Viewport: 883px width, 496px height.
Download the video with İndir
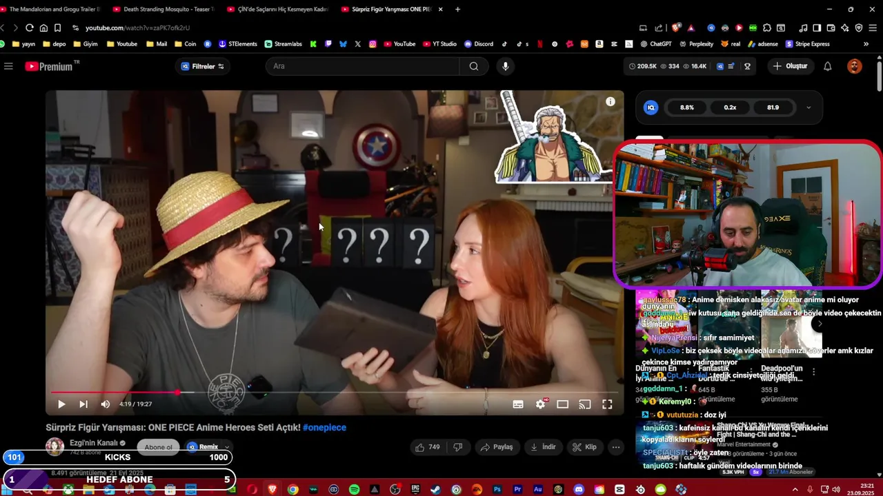(543, 447)
